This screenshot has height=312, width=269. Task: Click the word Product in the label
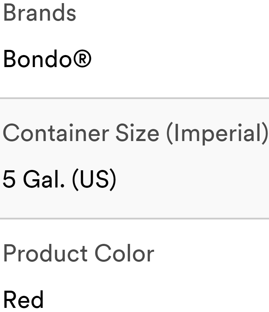pyautogui.click(x=45, y=254)
